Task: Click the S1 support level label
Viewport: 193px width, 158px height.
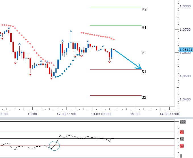Action: 144,72
